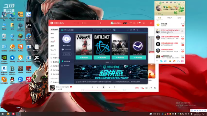207x116 pixels.
Task: Open the sound effects icon in player bar
Action: (142, 88)
